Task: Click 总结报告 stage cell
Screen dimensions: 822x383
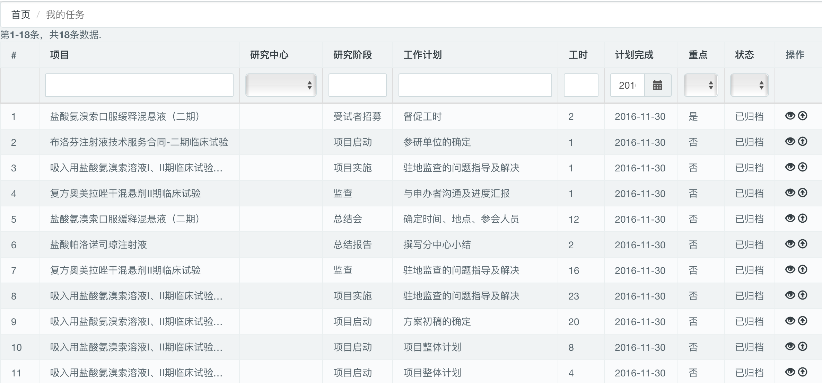Action: 352,245
